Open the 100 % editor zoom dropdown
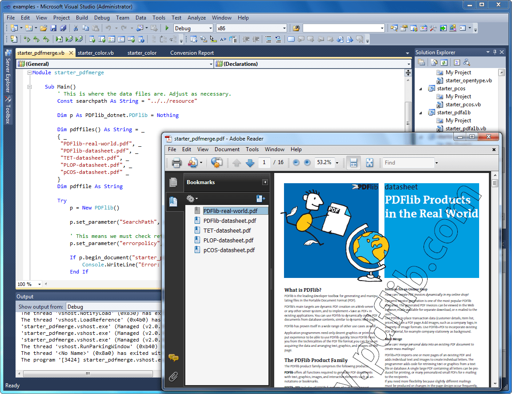Viewport: 512px width, 394px height. pyautogui.click(x=40, y=284)
